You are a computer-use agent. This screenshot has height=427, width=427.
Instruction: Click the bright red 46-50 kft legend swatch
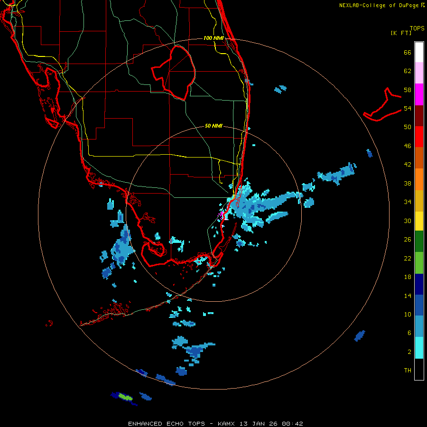point(419,137)
